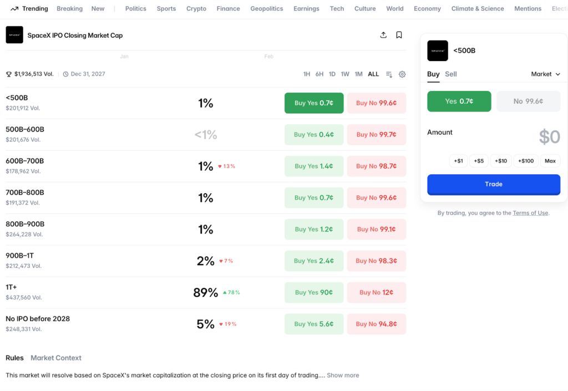Switch to the Sell side of the trade panel
The width and height of the screenshot is (568, 391).
point(450,74)
